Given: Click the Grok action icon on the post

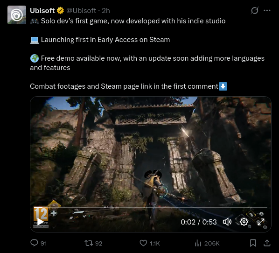Looking at the screenshot, I should 254,11.
